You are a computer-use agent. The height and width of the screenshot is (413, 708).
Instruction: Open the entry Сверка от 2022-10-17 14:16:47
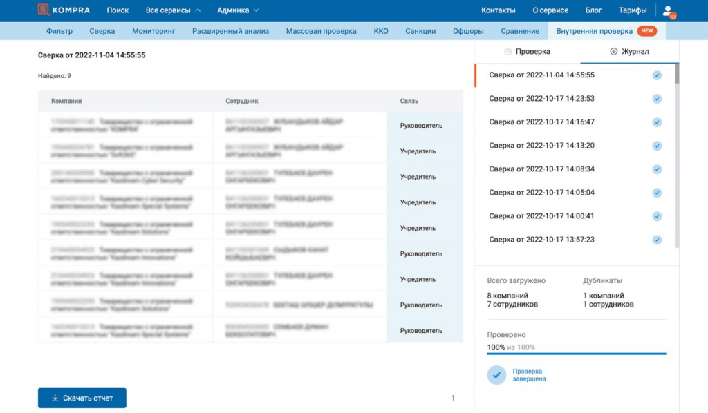click(542, 122)
